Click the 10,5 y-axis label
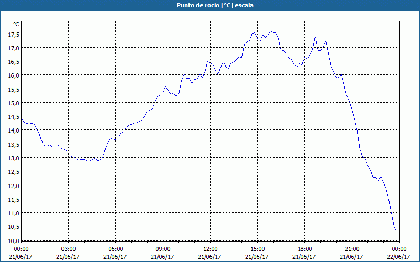This screenshot has width=420, height=262. (14, 227)
